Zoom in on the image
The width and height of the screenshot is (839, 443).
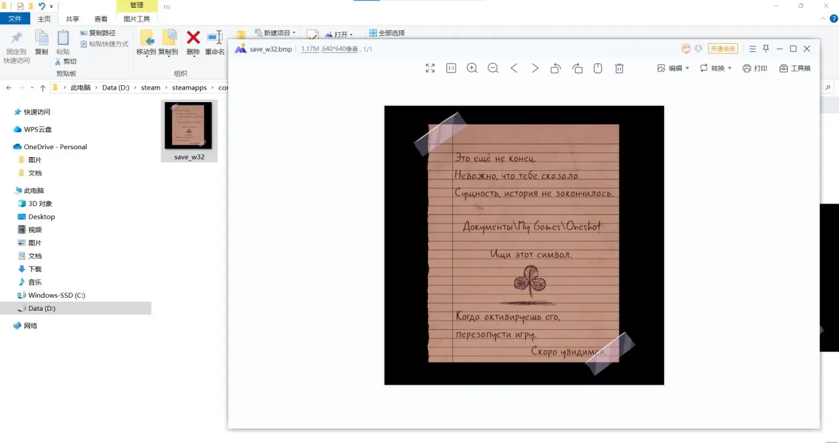coord(472,68)
